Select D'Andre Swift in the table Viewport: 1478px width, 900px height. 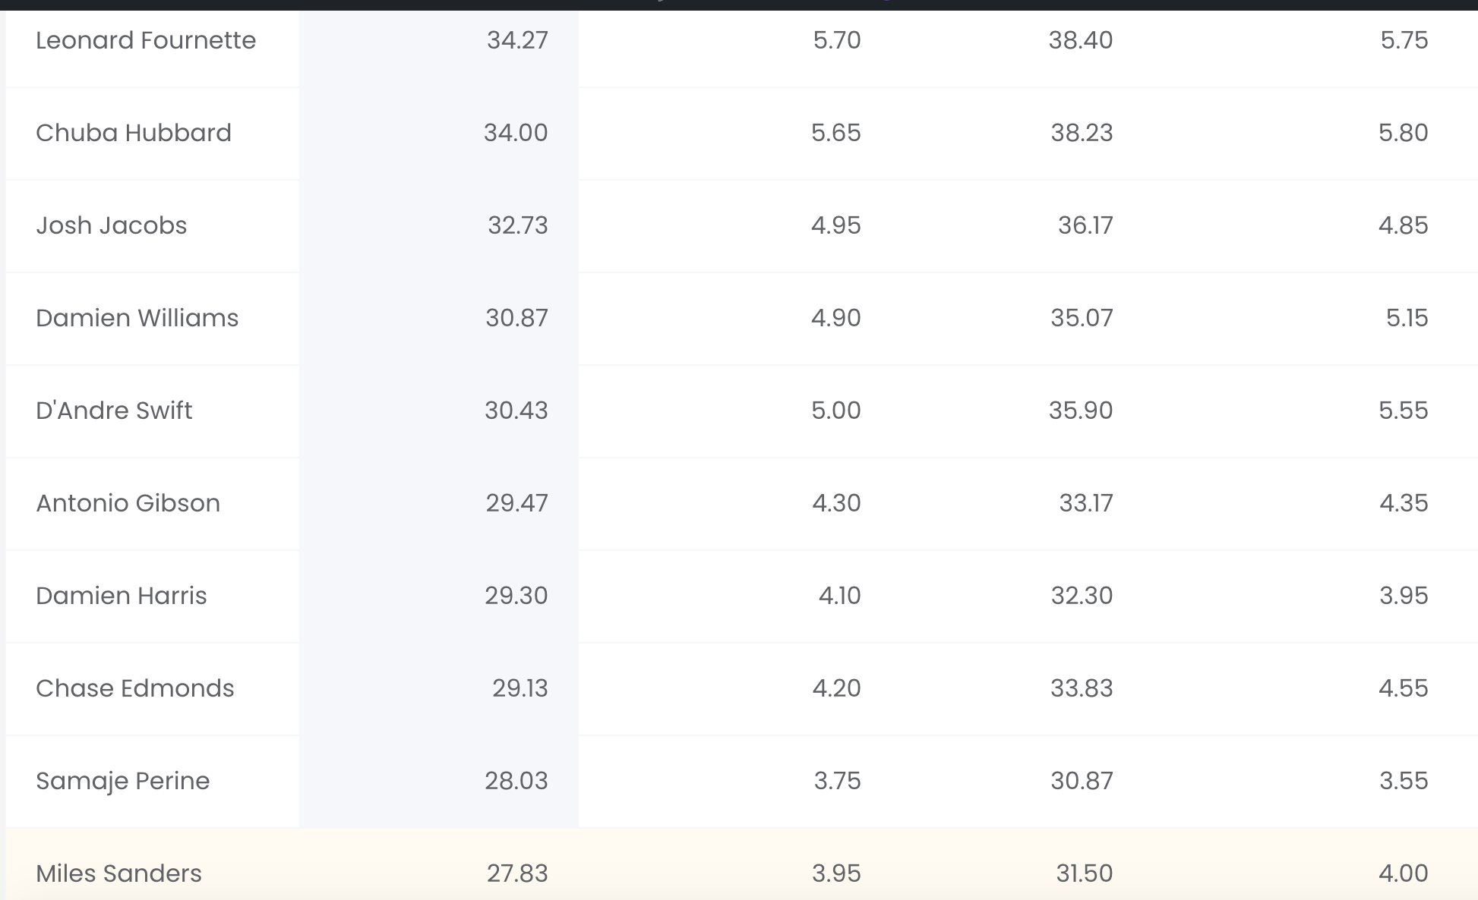pos(114,411)
